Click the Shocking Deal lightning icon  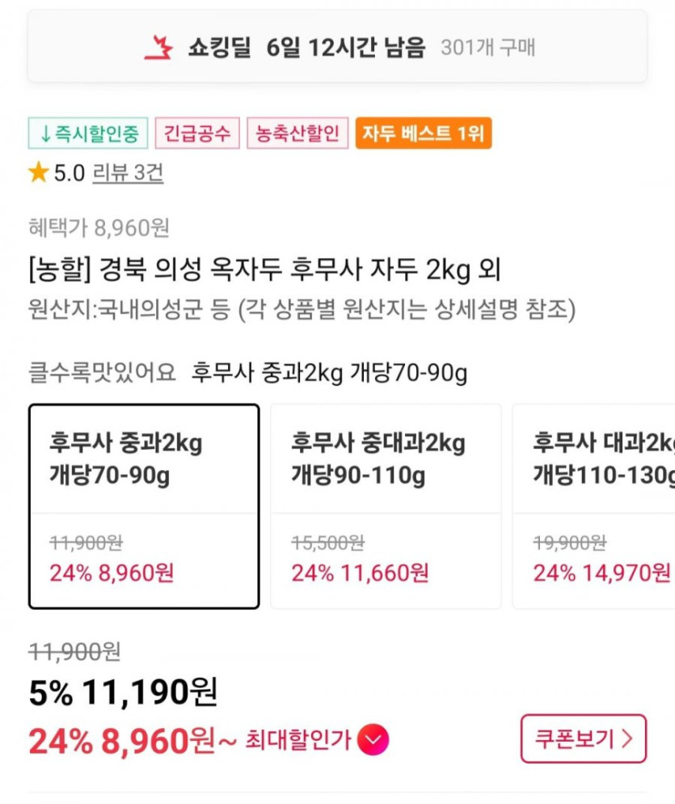coord(158,48)
